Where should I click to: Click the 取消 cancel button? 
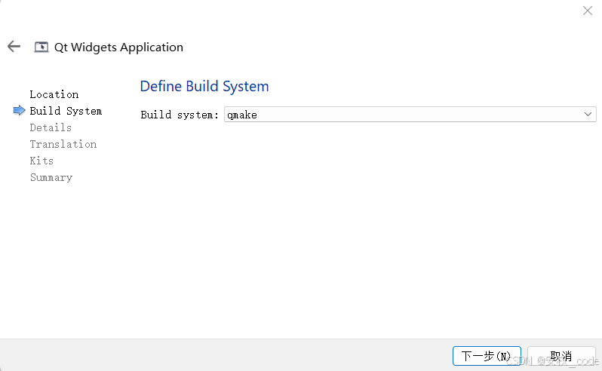[x=561, y=356]
